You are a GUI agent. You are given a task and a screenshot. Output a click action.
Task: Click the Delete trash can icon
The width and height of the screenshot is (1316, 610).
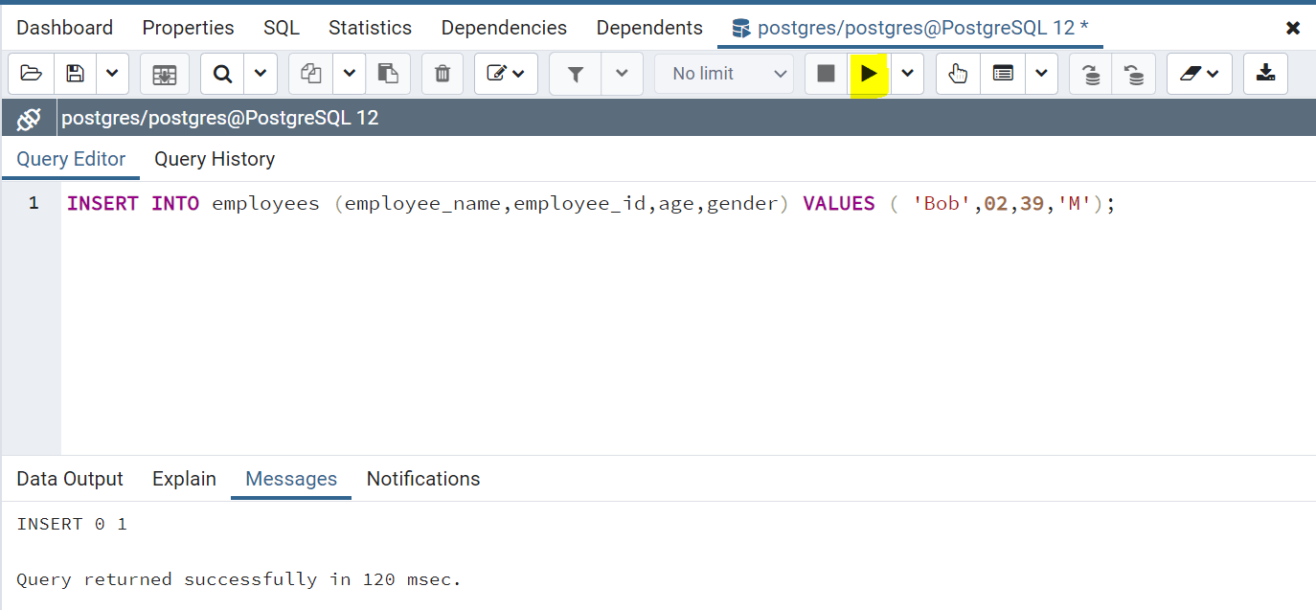[442, 74]
